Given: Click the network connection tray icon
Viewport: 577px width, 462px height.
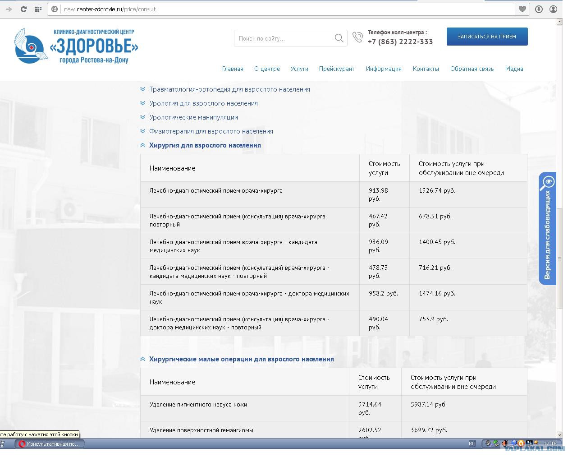Looking at the screenshot, I should point(529,443).
